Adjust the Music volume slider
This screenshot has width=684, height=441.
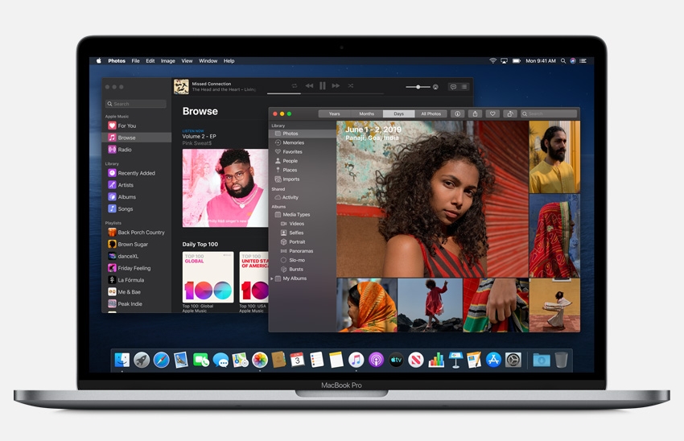tap(418, 86)
